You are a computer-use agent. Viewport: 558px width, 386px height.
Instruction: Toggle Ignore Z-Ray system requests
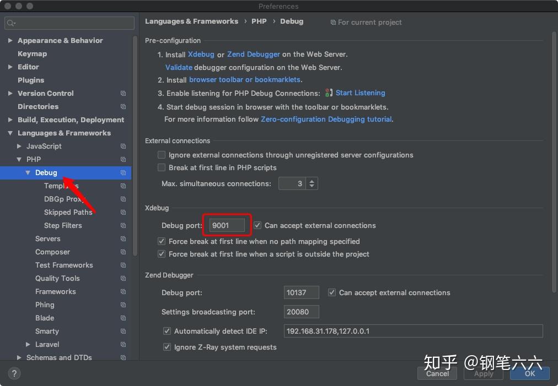(x=167, y=347)
